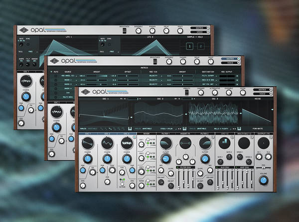299x222 pixels.
Task: Toggle the Vibrato switch in front window
Action: [187, 93]
